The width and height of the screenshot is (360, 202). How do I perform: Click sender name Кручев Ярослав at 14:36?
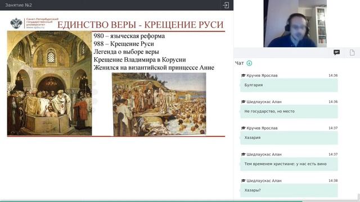[x=262, y=75]
